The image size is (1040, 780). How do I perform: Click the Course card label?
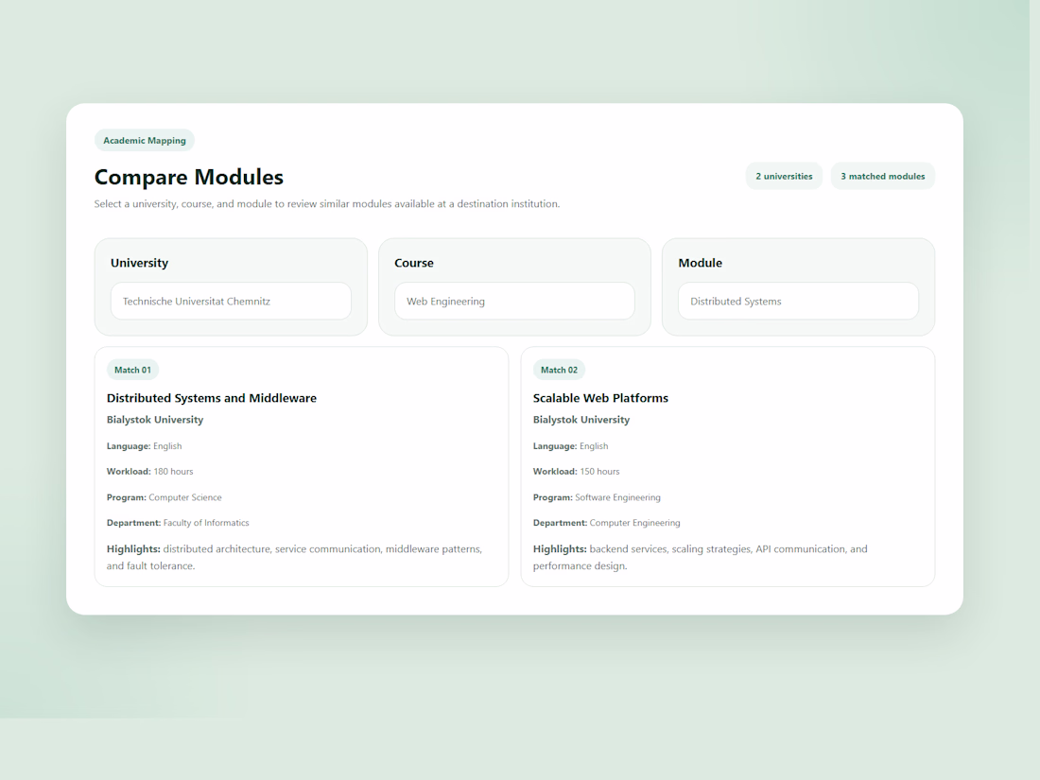pyautogui.click(x=414, y=263)
